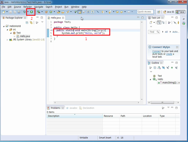Screen dimensions: 188x142
Task: Click the Sort icon in Outline view
Action: click(159, 68)
